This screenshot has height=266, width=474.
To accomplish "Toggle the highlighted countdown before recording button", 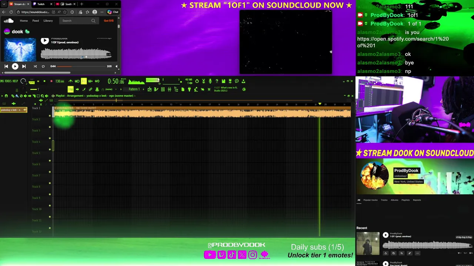I will (x=84, y=81).
